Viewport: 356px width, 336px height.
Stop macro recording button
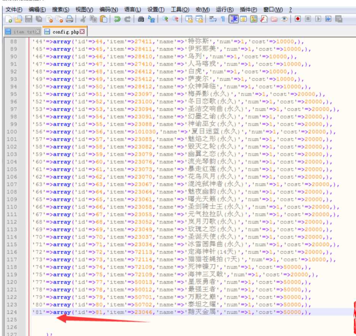coord(308,19)
